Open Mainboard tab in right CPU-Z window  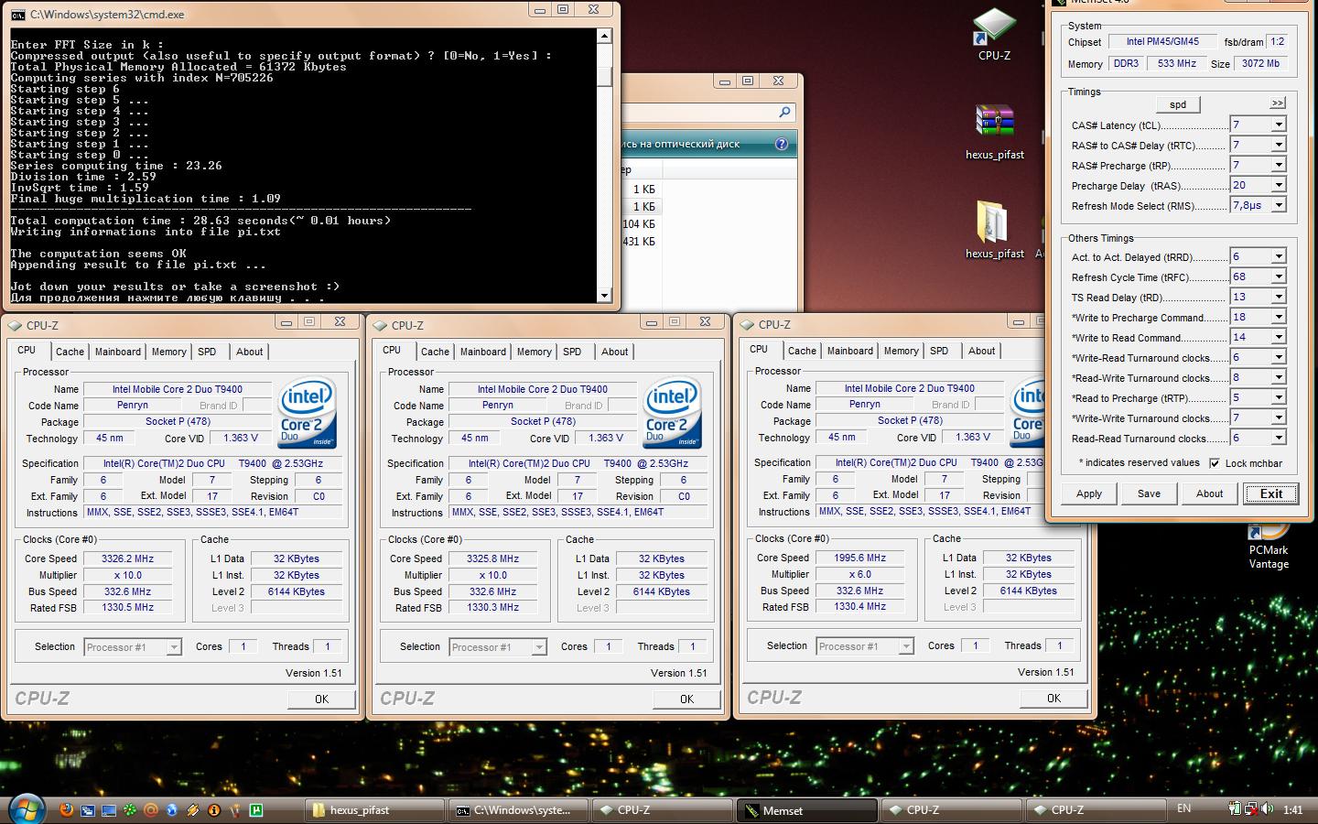[x=850, y=351]
